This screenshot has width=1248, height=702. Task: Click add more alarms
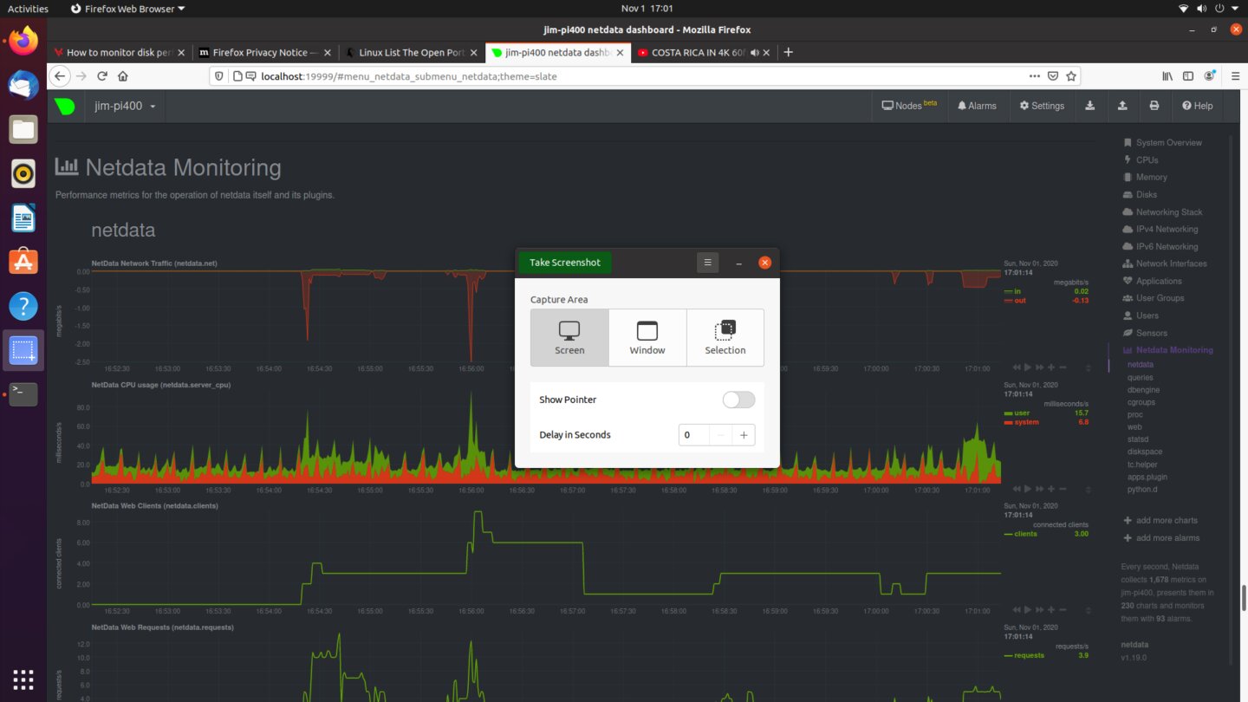(x=1161, y=537)
